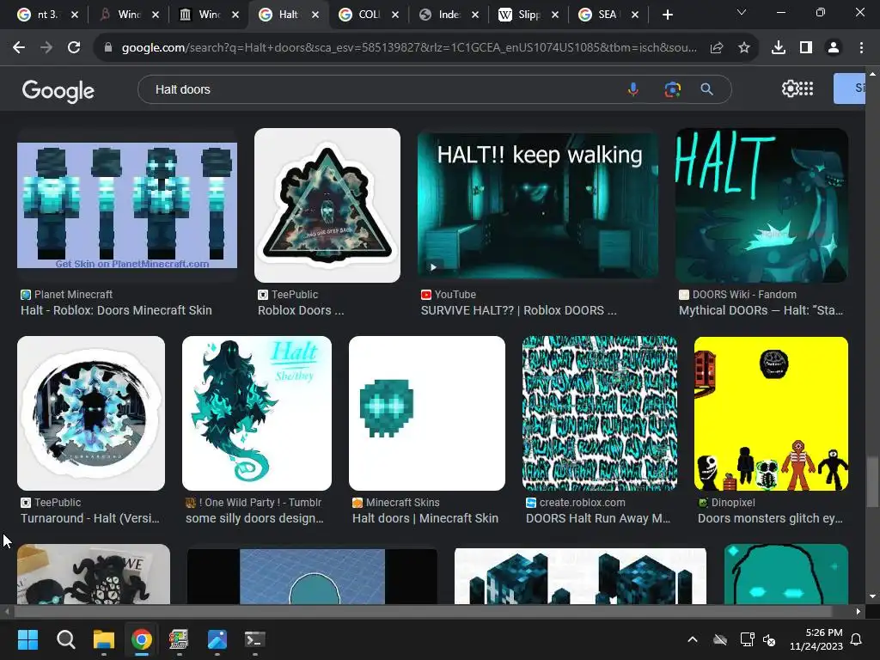Click the magnifier search button

[x=707, y=89]
